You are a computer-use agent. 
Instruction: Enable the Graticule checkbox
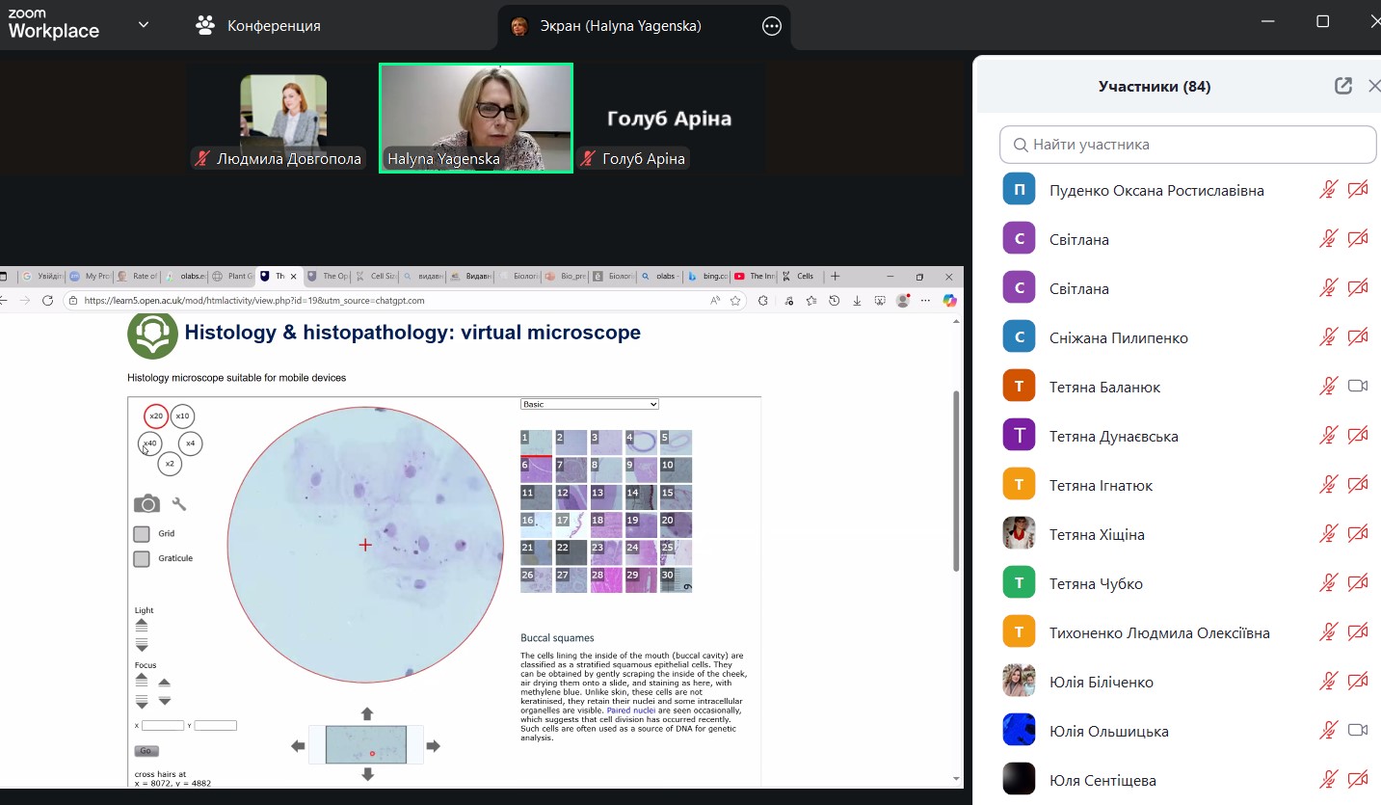tap(142, 558)
